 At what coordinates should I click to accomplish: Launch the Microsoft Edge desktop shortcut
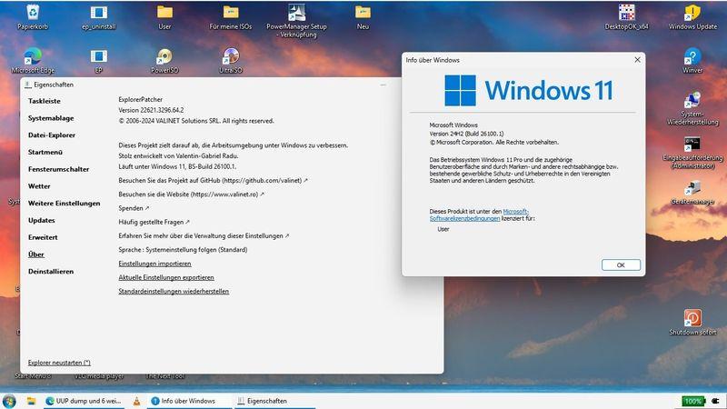tap(33, 60)
